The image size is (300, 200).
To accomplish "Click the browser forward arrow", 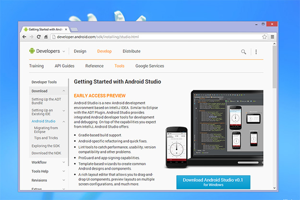I will click(x=32, y=37).
